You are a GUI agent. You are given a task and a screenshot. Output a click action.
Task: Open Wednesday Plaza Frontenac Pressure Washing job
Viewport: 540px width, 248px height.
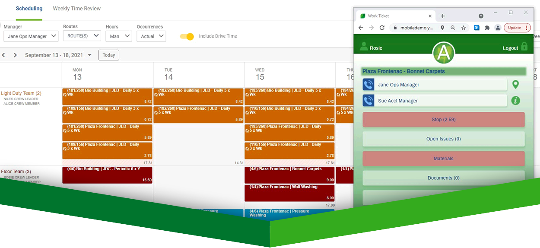(x=289, y=213)
